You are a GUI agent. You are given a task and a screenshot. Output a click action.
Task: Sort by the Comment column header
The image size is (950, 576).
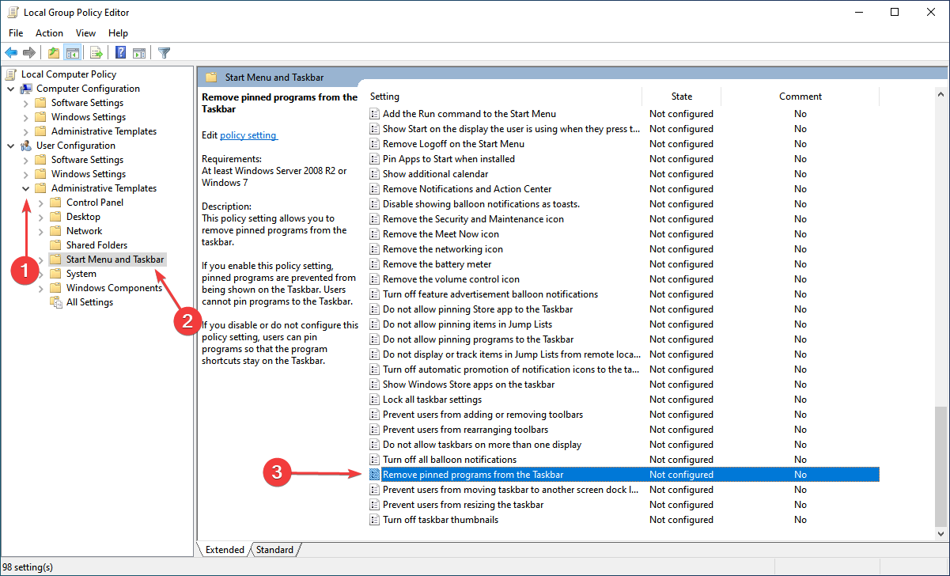[x=800, y=97]
